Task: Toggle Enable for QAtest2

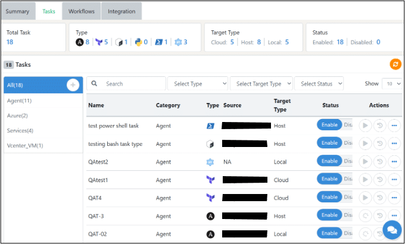Action: [329, 161]
